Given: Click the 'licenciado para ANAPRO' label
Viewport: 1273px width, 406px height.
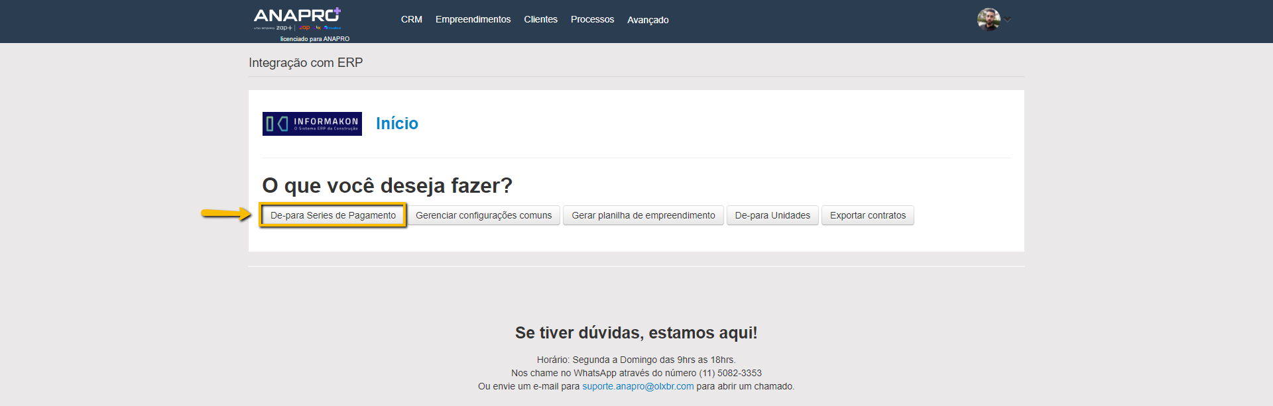Looking at the screenshot, I should pos(314,38).
